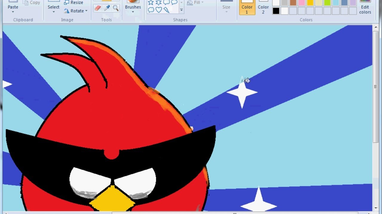Pick the brown color swatch
382x214 pixels.
tap(293, 3)
